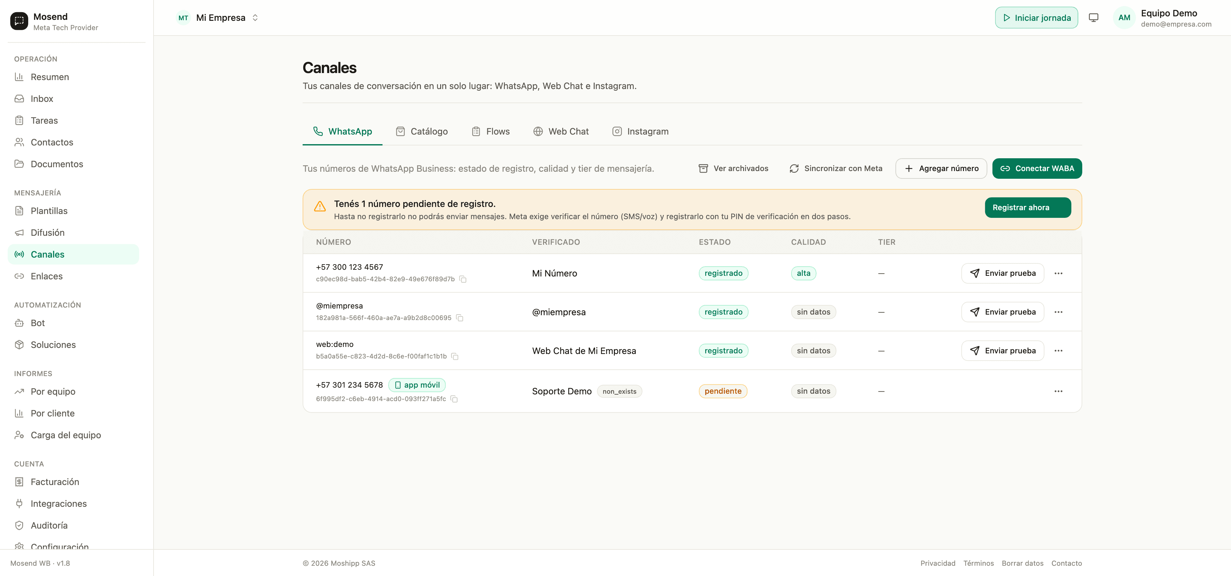Open Por equipo report
Viewport: 1231px width, 576px height.
[x=73, y=392]
